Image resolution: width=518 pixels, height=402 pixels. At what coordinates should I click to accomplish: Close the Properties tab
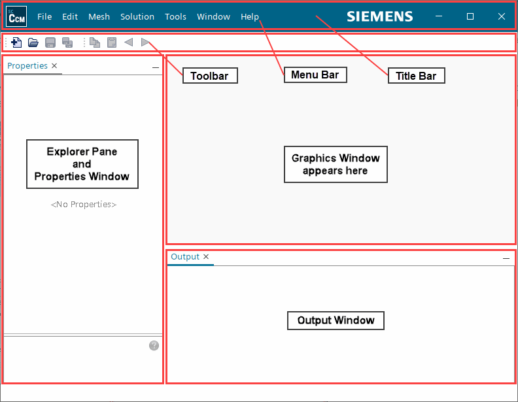54,65
